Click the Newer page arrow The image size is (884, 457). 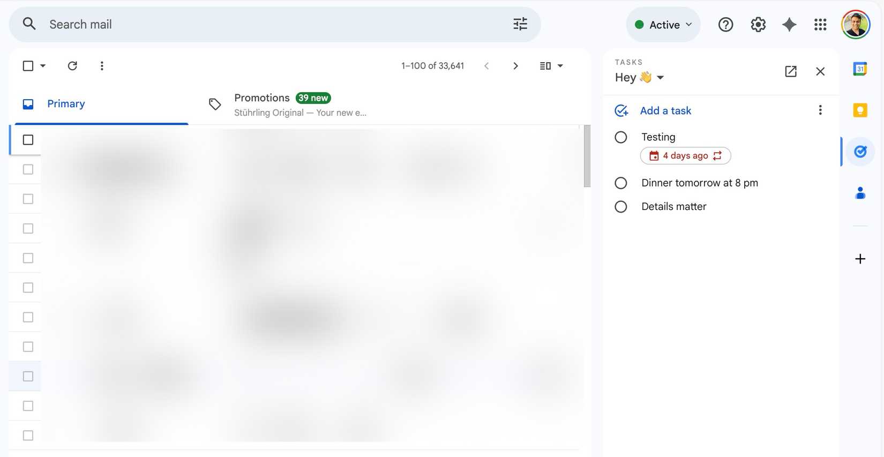486,66
